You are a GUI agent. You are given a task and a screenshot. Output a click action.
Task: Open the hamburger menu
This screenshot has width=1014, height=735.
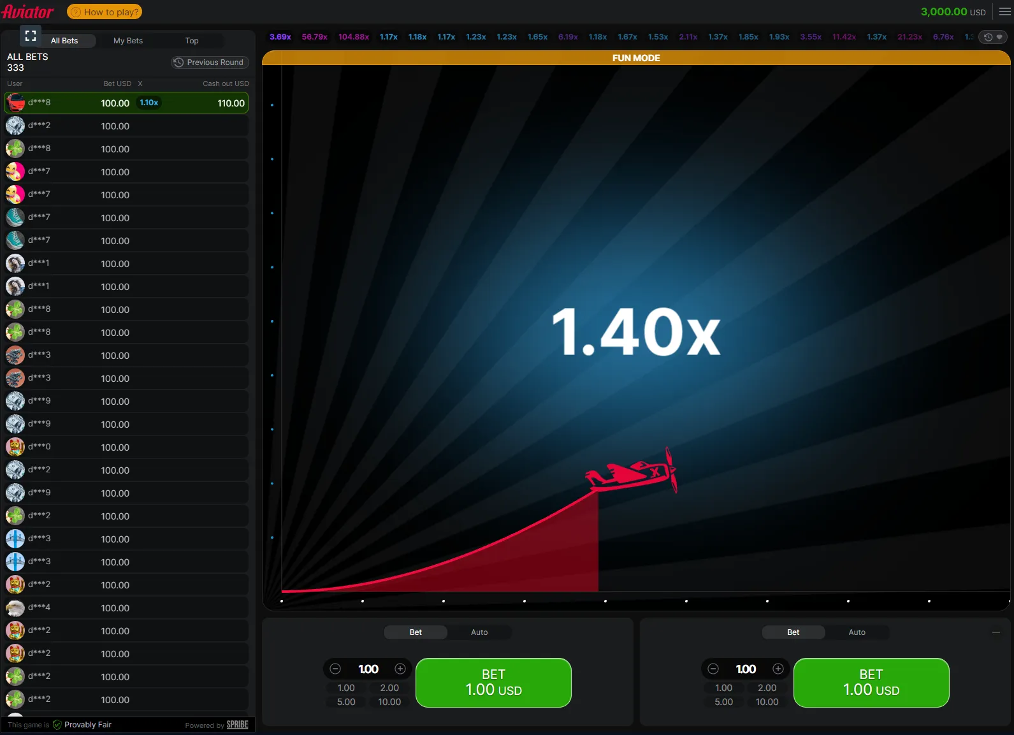pyautogui.click(x=1004, y=11)
